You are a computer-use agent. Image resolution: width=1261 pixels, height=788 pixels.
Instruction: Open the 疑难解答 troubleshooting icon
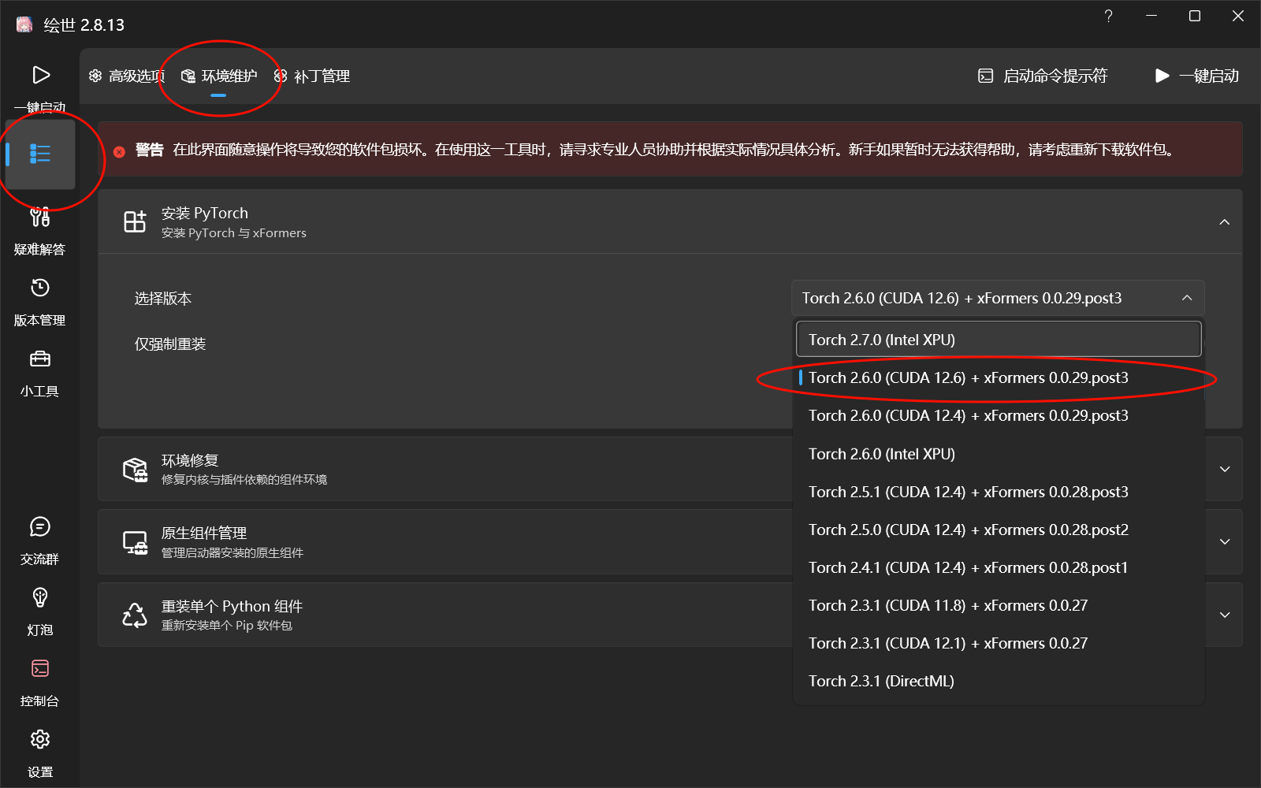[x=40, y=217]
